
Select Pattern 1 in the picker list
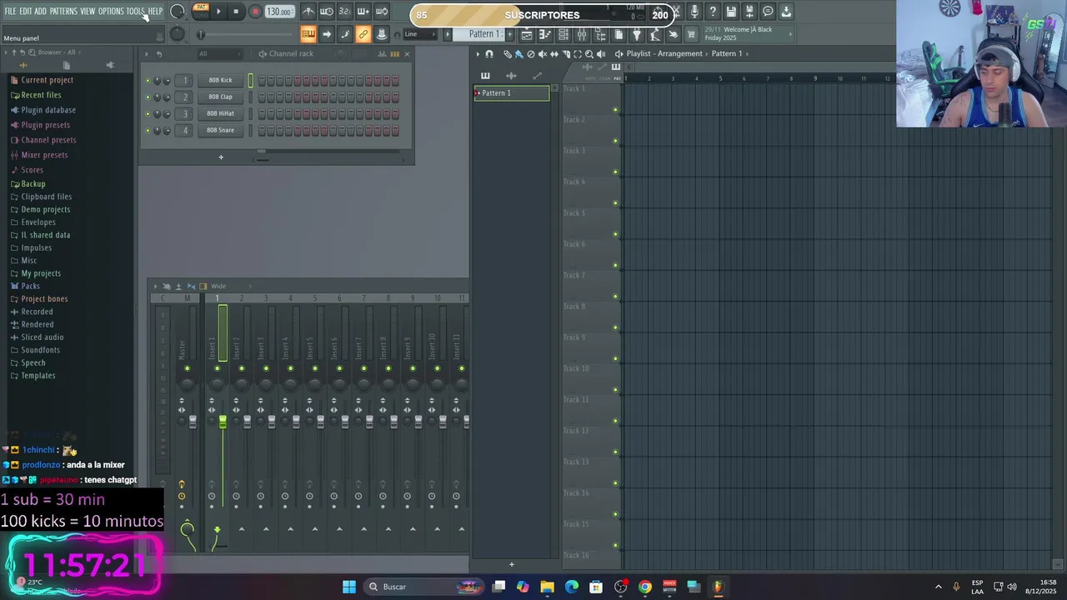(x=512, y=93)
